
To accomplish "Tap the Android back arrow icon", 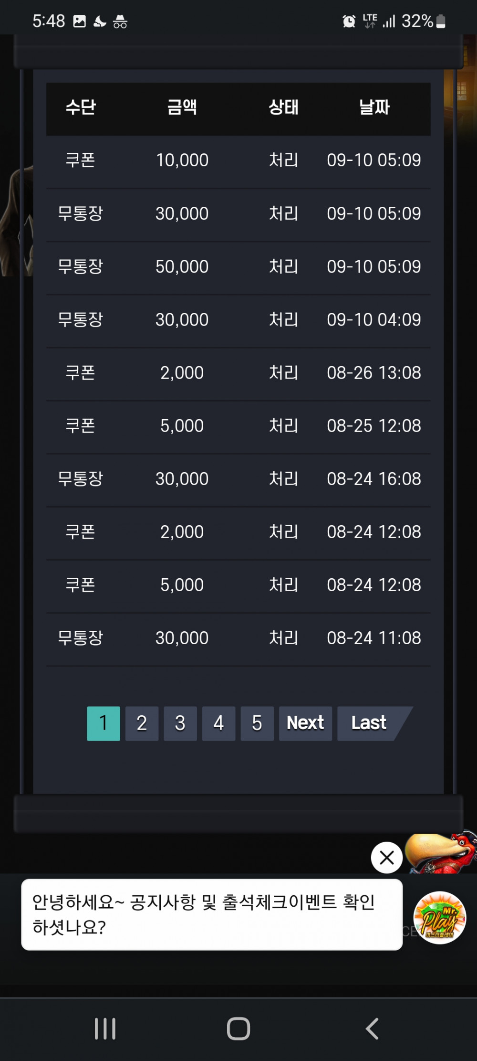I will pyautogui.click(x=372, y=1029).
